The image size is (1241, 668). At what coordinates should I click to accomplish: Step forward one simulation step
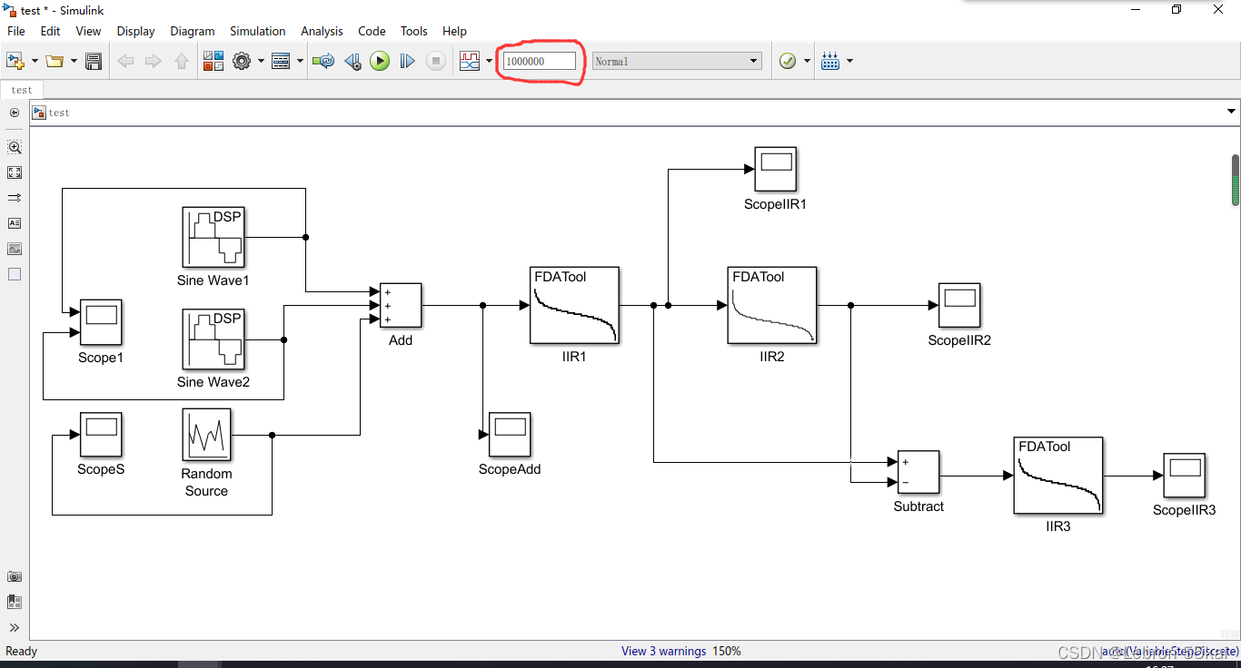pyautogui.click(x=407, y=61)
